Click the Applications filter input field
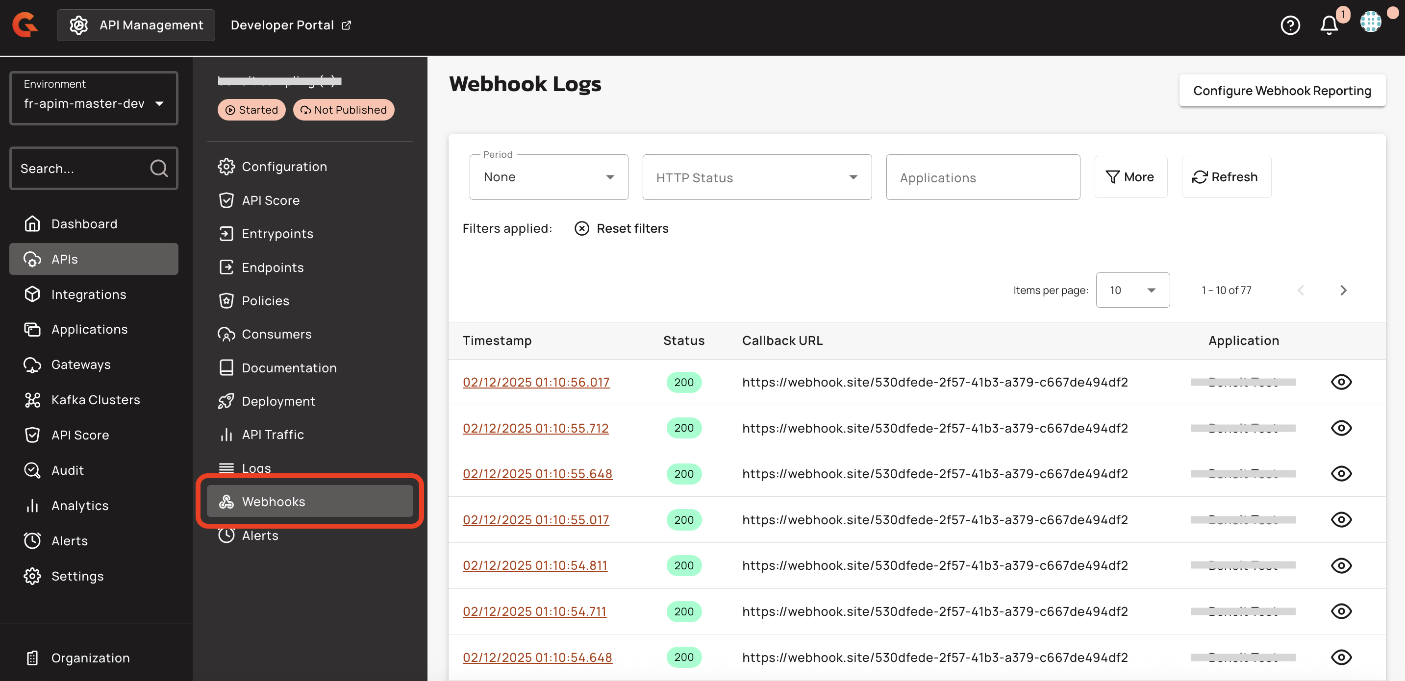Image resolution: width=1405 pixels, height=681 pixels. point(982,177)
